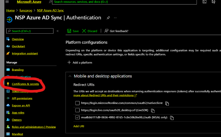Viewport: 221px width, 137px height.
Task: Open NSP Azure AD Sync breadcrumb
Action: [50, 11]
